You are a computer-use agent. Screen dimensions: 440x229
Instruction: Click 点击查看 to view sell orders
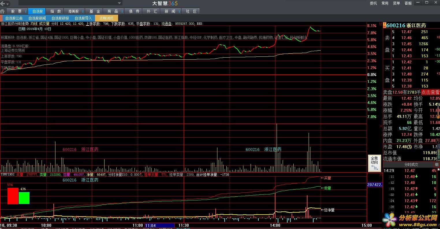click(x=430, y=92)
